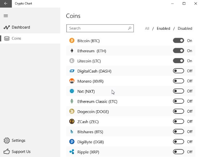This screenshot has height=157, width=199.
Task: Click the search magnifier icon
Action: 130,28
